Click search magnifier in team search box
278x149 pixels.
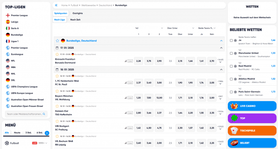pos(44,114)
